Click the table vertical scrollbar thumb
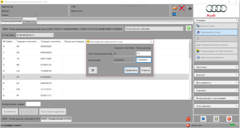Viewport: 240px width, 128px height. 190,50
